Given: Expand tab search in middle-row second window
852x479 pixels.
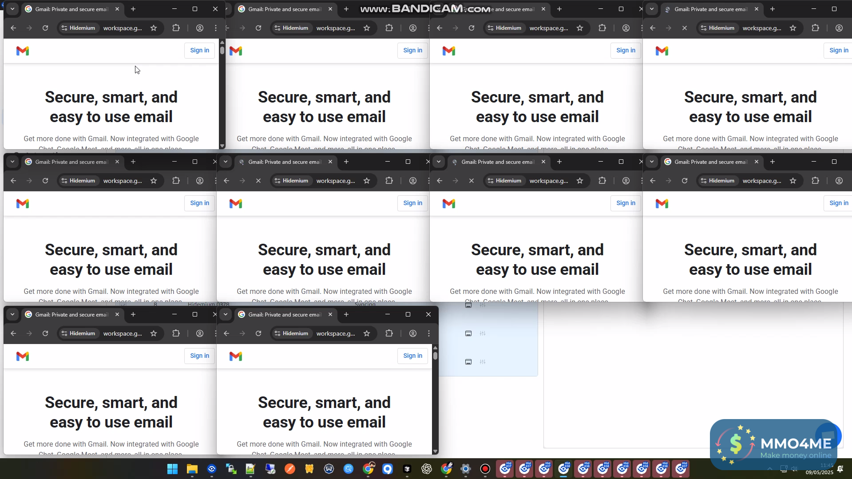Looking at the screenshot, I should [226, 162].
